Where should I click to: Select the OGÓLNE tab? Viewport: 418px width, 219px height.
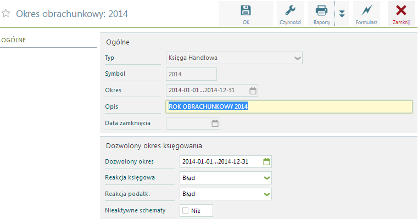coord(14,40)
